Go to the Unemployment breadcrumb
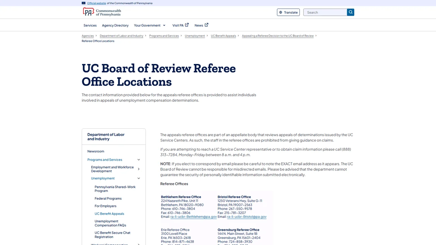Image resolution: width=436 pixels, height=245 pixels. click(195, 36)
